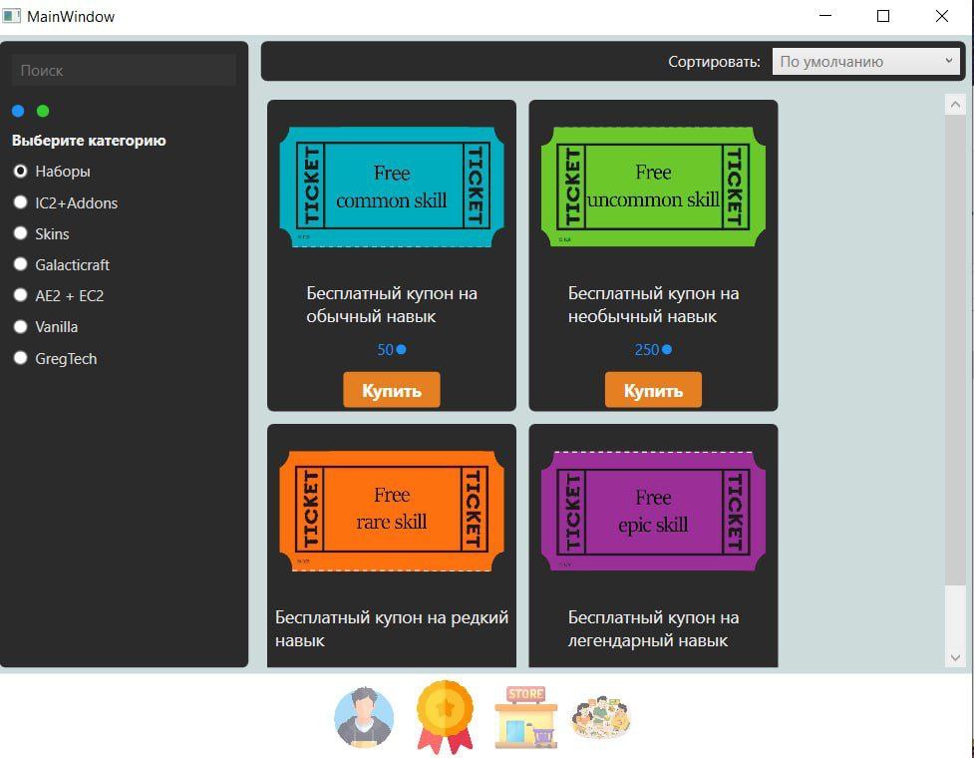Click the gold medal achievements icon
The image size is (974, 758).
pyautogui.click(x=445, y=717)
